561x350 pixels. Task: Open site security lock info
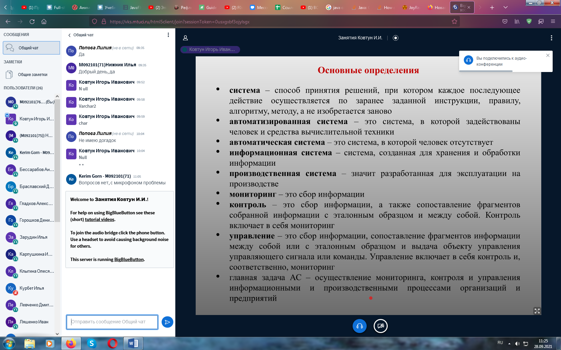pos(104,22)
